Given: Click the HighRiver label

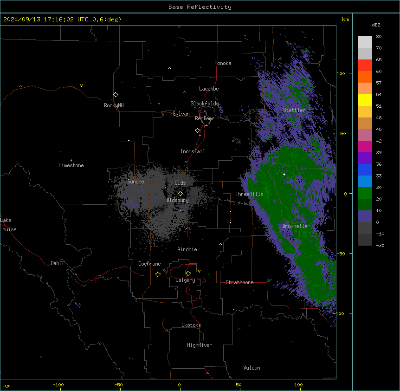Looking at the screenshot, I should pyautogui.click(x=200, y=345).
